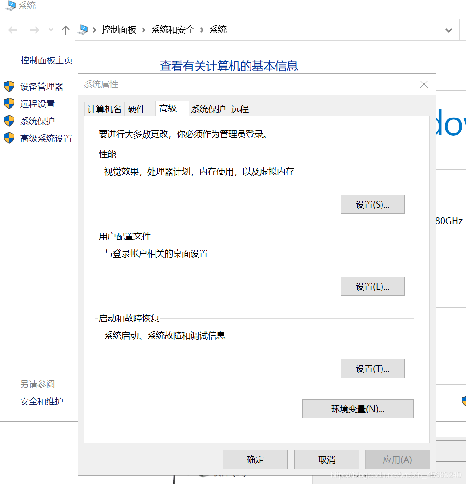
Task: Open startup and recovery 设置(T)... button
Action: (372, 368)
